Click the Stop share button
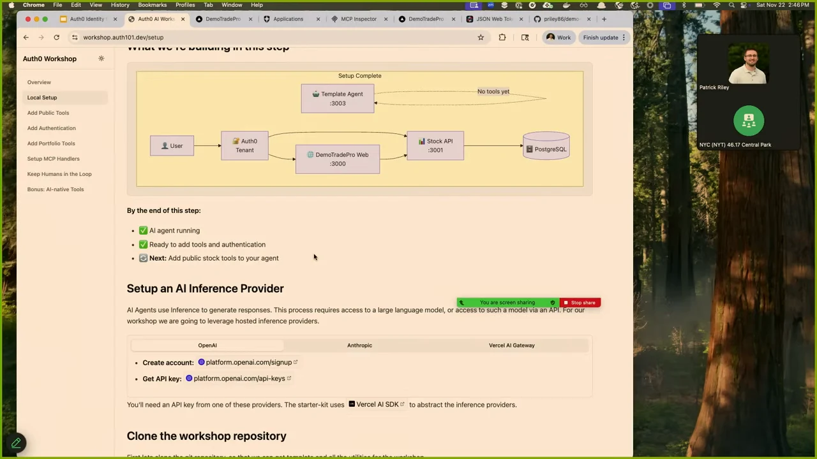Image resolution: width=817 pixels, height=459 pixels. click(580, 303)
